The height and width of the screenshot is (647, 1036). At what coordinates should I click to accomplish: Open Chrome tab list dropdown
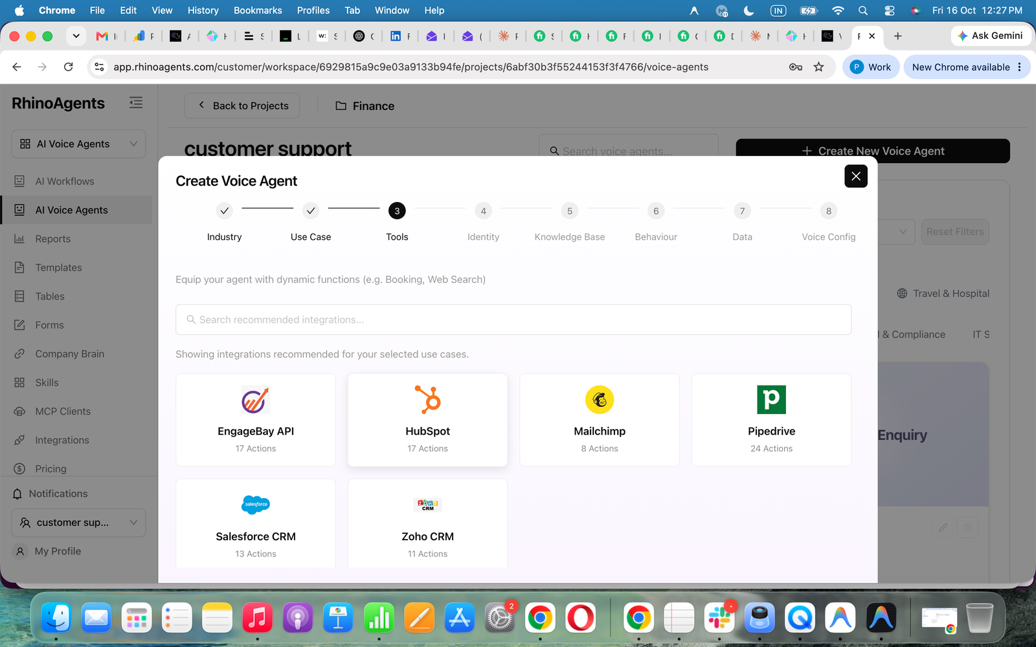point(76,36)
